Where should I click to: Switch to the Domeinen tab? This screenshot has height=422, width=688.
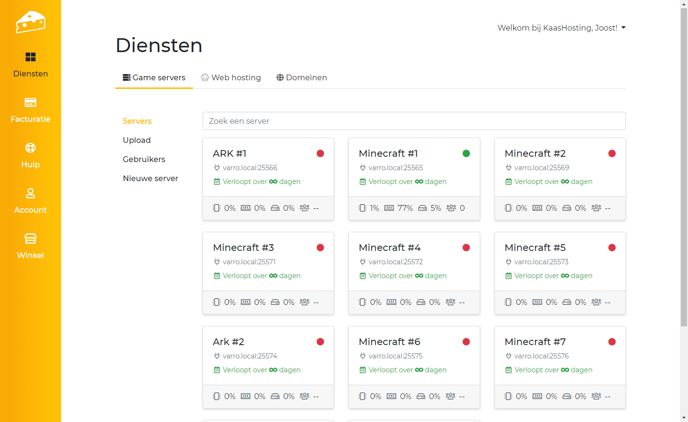click(x=301, y=77)
